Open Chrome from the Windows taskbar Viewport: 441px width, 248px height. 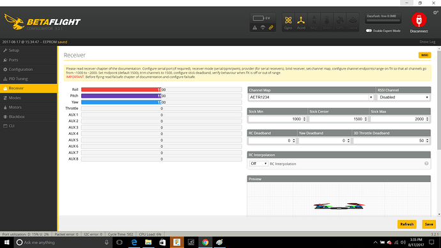coord(205,242)
